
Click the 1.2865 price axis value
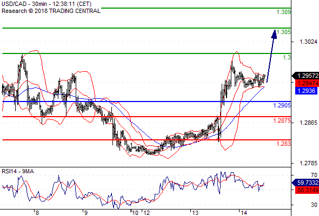coord(308,123)
